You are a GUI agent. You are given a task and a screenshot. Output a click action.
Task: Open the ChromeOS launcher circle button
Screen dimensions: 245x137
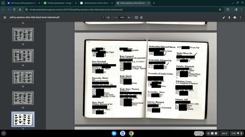[x=3, y=133]
